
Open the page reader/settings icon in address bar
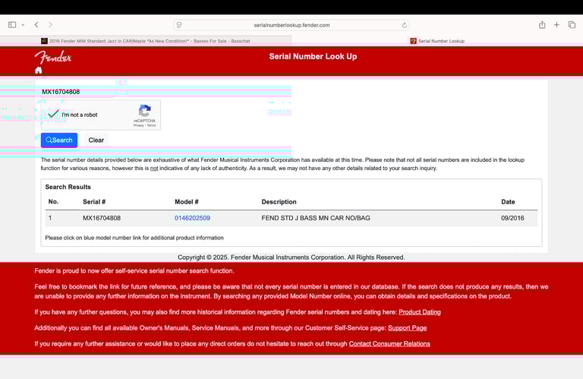click(179, 25)
